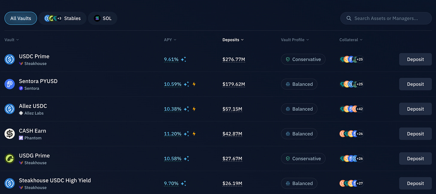
Task: Deposit into the Sentora PYUSD vault
Action: pyautogui.click(x=415, y=84)
